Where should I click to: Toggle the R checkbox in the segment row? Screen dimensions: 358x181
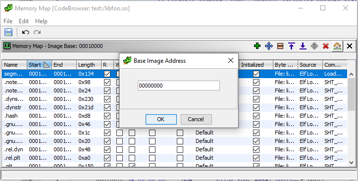(107, 74)
